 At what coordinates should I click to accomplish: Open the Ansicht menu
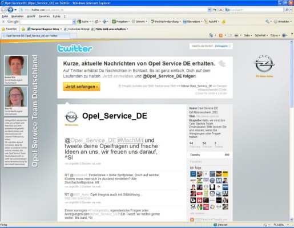(x=31, y=17)
